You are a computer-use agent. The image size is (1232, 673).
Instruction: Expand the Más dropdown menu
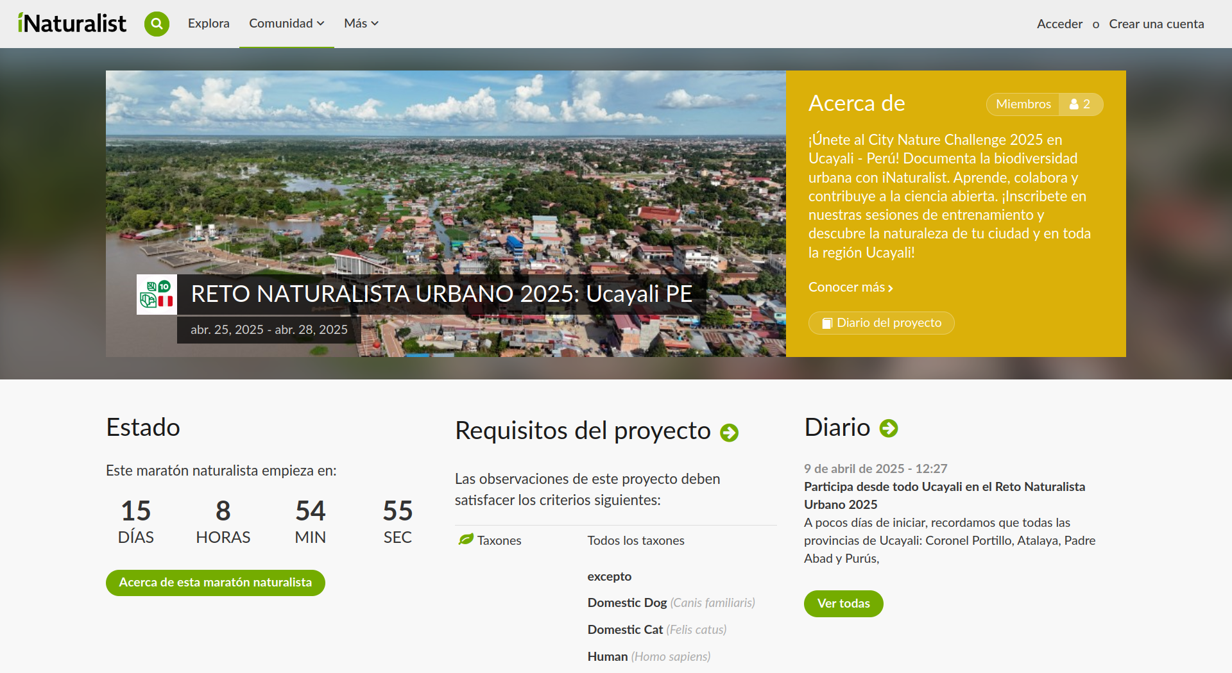tap(361, 24)
